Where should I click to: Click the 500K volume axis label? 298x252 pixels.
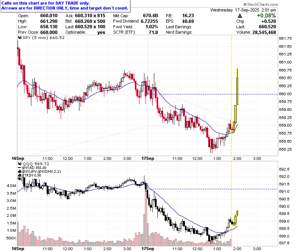11,238
